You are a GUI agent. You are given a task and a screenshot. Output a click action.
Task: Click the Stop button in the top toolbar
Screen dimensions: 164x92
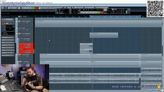[x=29, y=8]
